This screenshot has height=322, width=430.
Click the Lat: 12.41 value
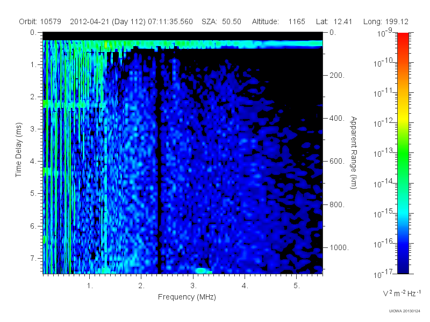click(334, 21)
